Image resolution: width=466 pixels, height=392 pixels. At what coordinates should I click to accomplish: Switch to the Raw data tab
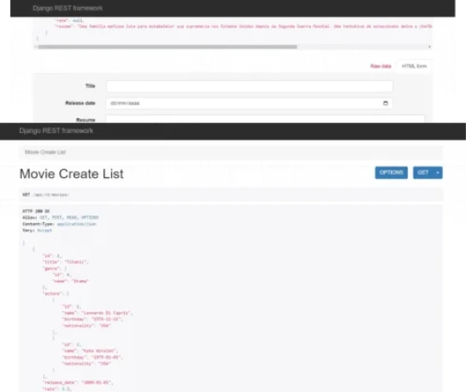380,66
